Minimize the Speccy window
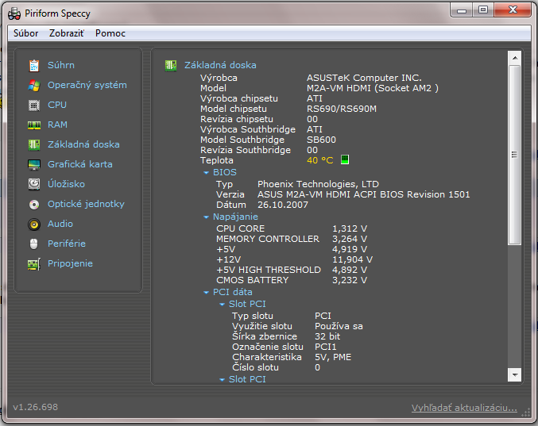538x426 pixels. (x=462, y=10)
